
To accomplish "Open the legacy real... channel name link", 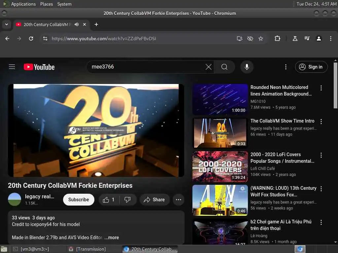I will (x=40, y=196).
